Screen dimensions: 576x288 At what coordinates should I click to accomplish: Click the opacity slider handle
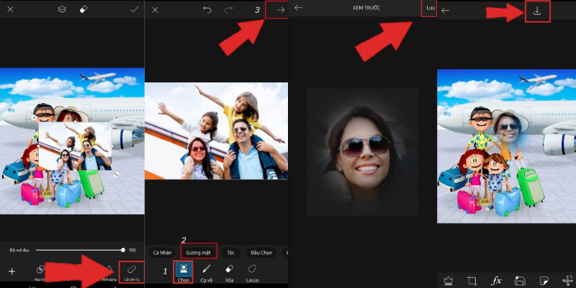122,250
